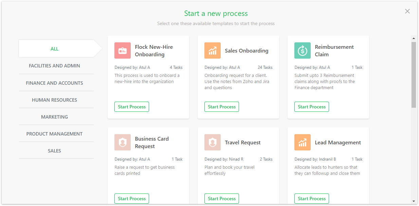Click the Travel Request title
Viewport: 419px width, 206px height.
(243, 142)
